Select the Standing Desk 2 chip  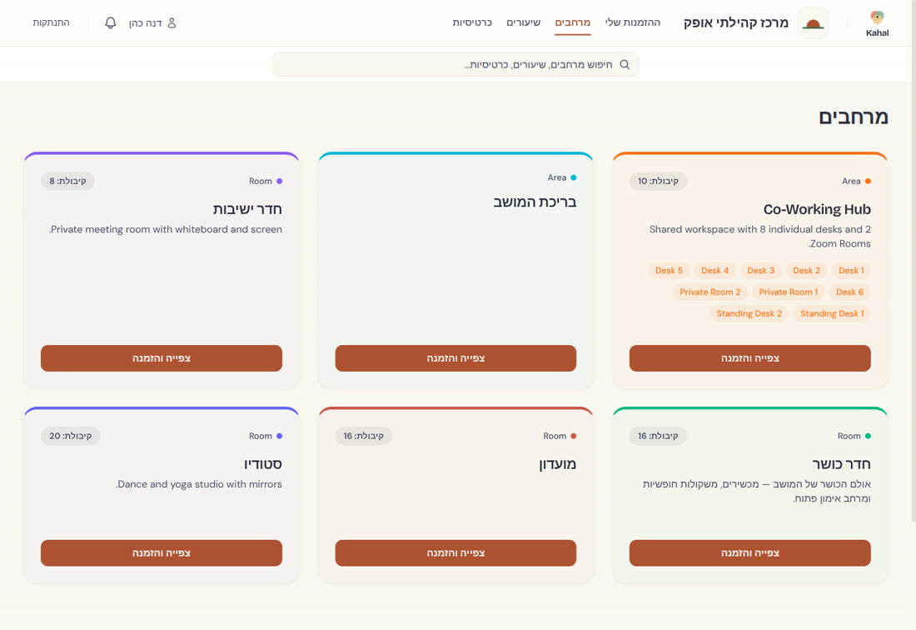pos(749,314)
